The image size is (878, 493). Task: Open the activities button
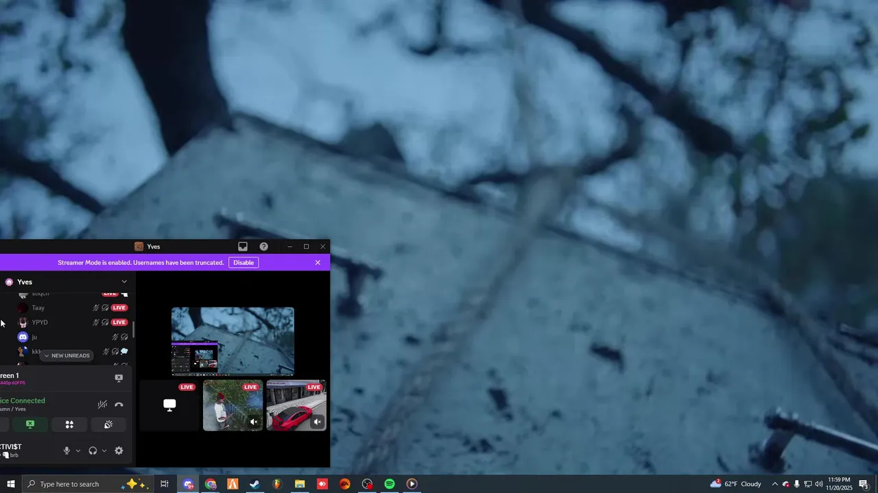69,425
